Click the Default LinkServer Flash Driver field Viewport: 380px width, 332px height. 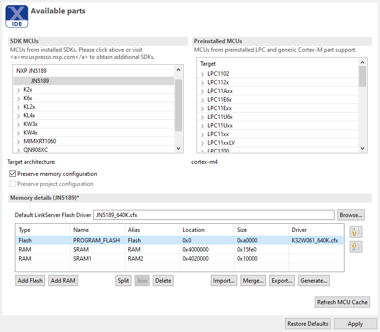coord(214,215)
